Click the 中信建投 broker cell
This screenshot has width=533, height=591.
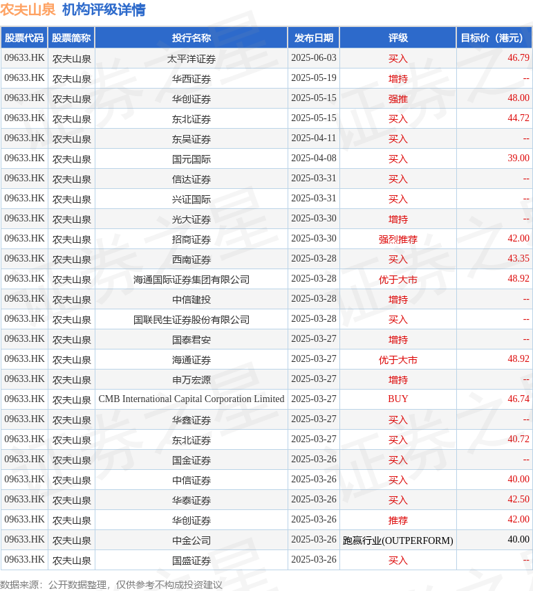[x=191, y=300]
